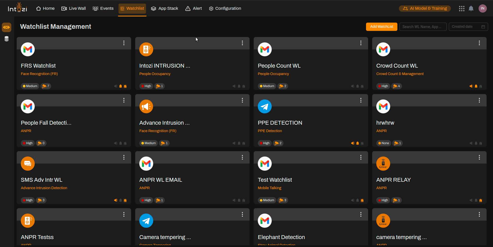Toggle speaker sound alert on Crowd Count WL
Viewport: 493px width, 247px height.
471,86
